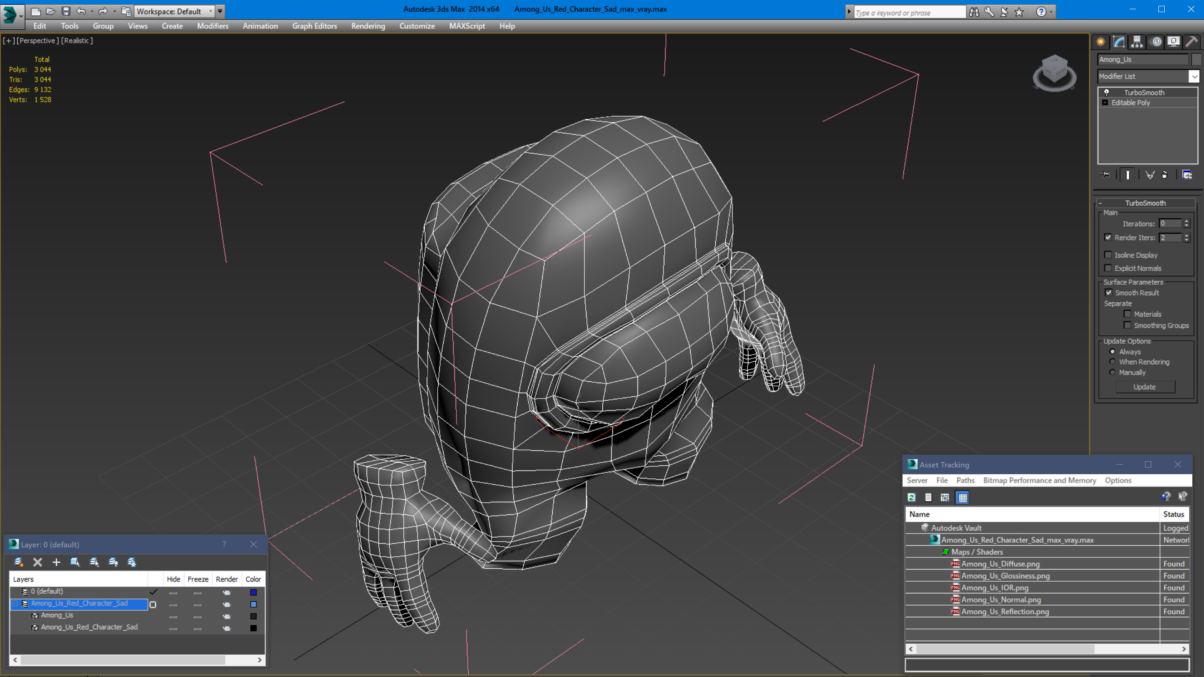This screenshot has width=1204, height=677.
Task: Select highlighted objects and layers icon
Action: [75, 562]
